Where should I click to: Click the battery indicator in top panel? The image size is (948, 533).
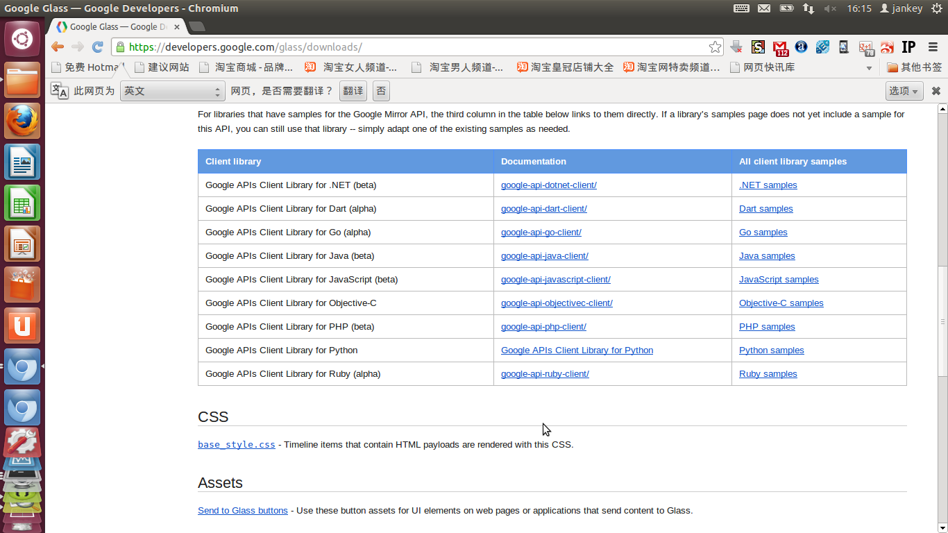tap(786, 8)
